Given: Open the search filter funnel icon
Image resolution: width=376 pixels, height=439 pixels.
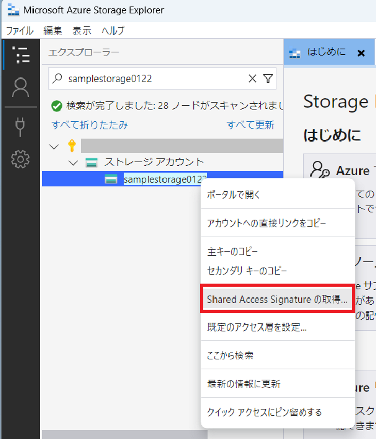Looking at the screenshot, I should [x=268, y=79].
